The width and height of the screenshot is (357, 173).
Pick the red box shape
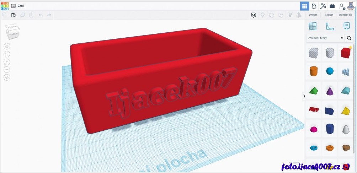pyautogui.click(x=346, y=53)
